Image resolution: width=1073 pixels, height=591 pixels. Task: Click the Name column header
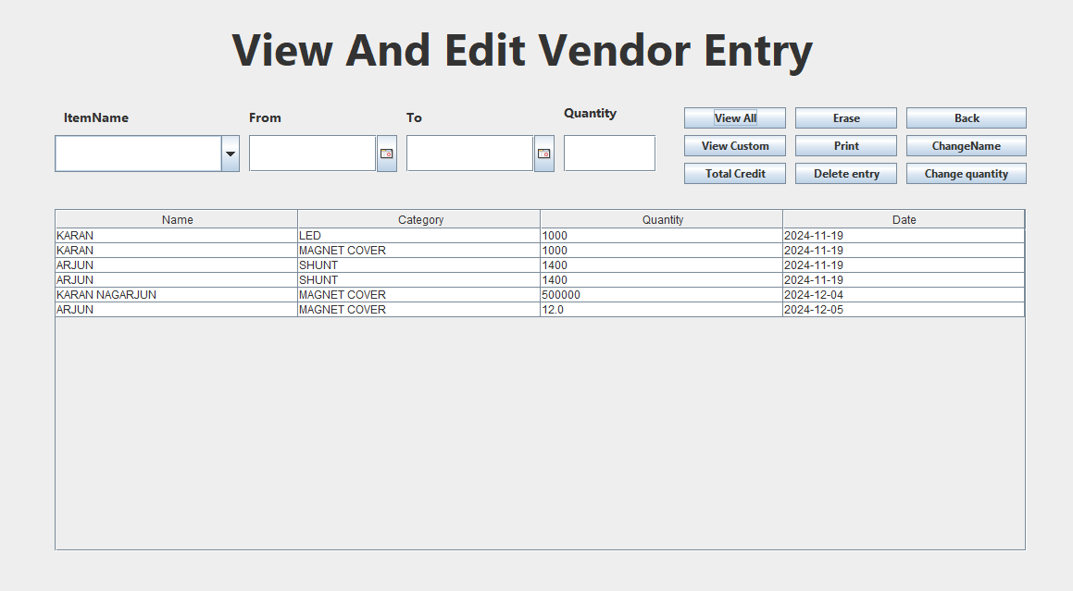[x=176, y=218]
